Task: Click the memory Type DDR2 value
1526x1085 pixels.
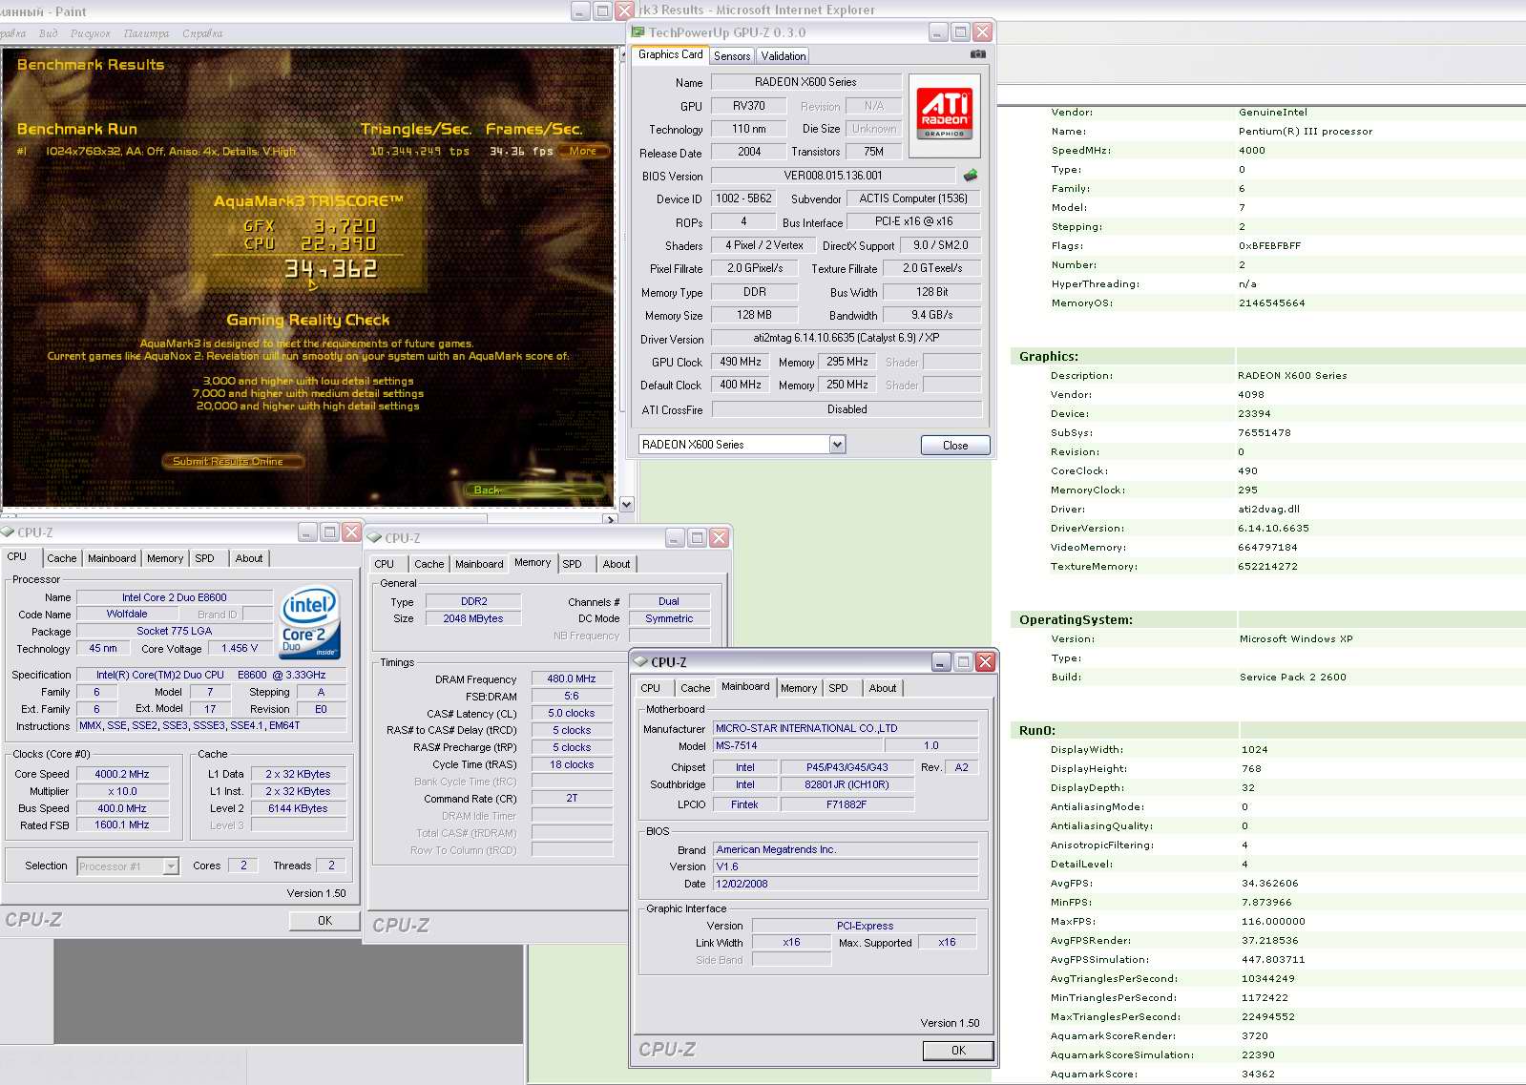Action: 473,601
